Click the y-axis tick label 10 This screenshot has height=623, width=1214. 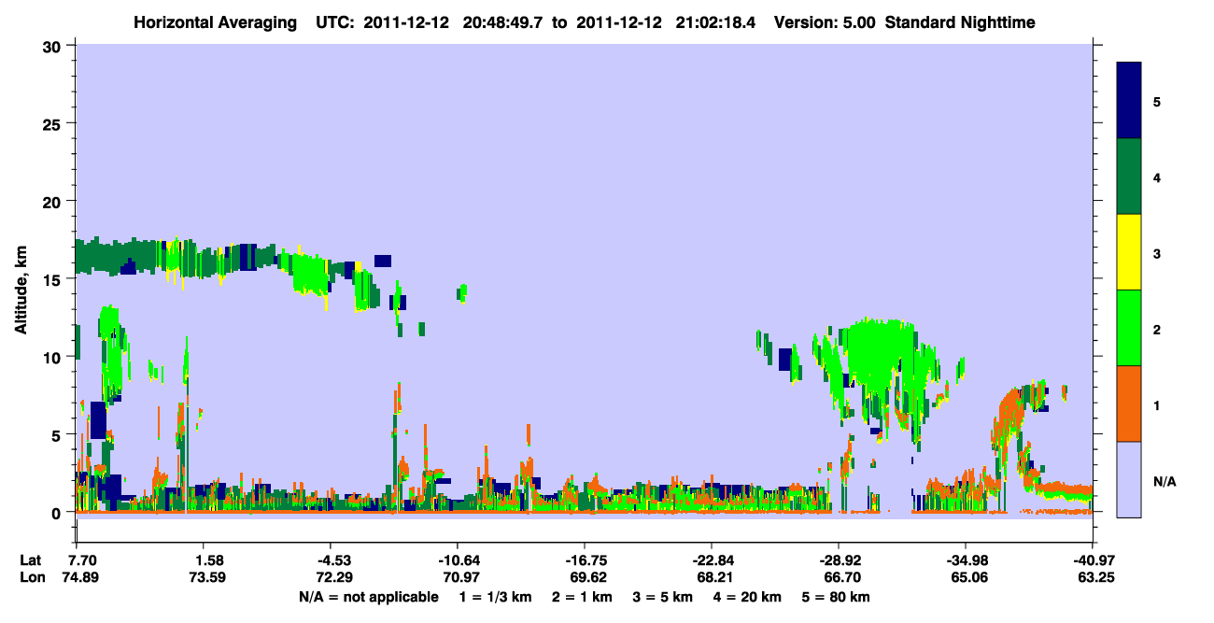click(x=54, y=357)
